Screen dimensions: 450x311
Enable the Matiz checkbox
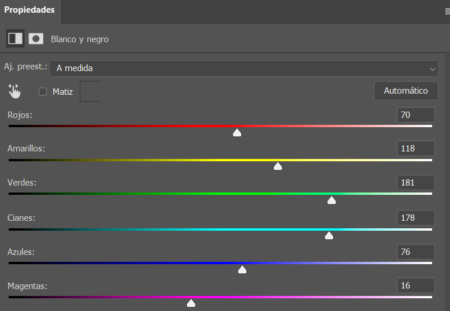43,91
